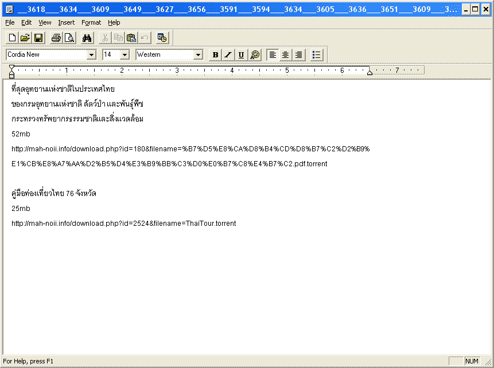Click the right indent marker on the ruler
The height and width of the screenshot is (368, 494).
(369, 72)
